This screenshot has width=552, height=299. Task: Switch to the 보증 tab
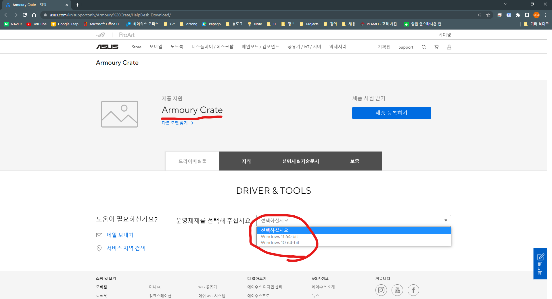(355, 161)
